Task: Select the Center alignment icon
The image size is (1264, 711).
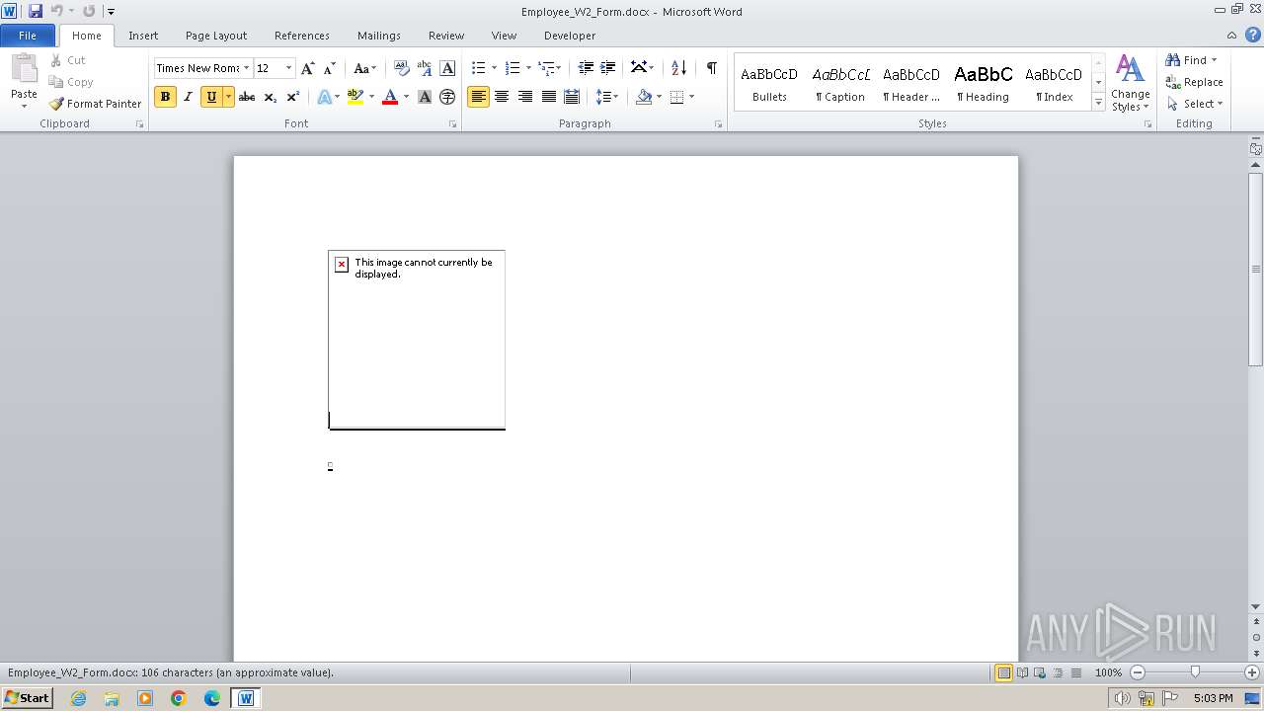Action: pos(502,97)
